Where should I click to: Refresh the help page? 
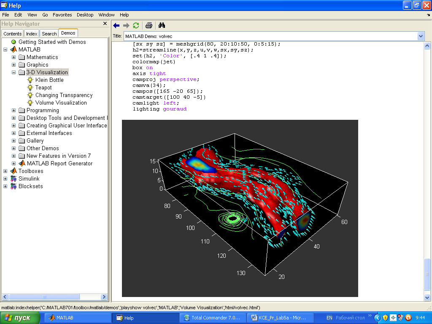[136, 26]
